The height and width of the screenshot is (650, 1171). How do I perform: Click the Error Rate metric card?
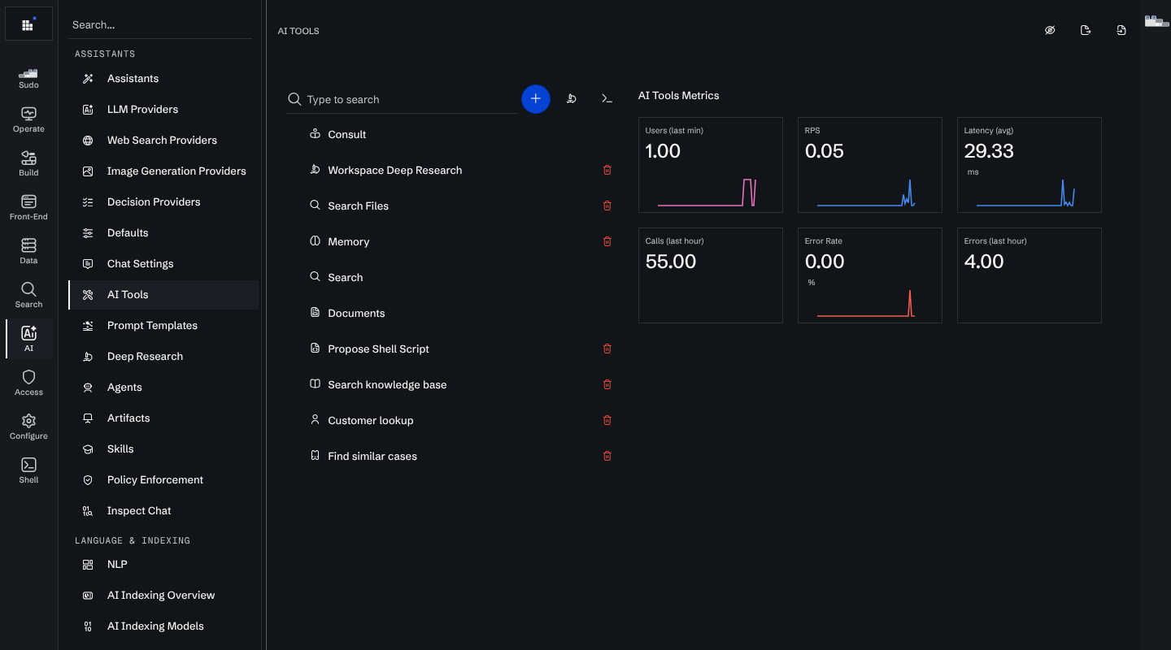(x=870, y=275)
